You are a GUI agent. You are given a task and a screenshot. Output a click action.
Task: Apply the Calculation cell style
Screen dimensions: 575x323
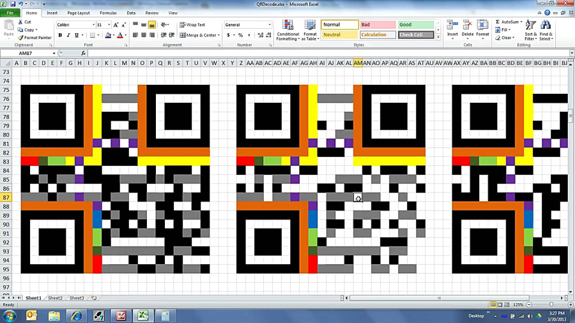tap(378, 34)
